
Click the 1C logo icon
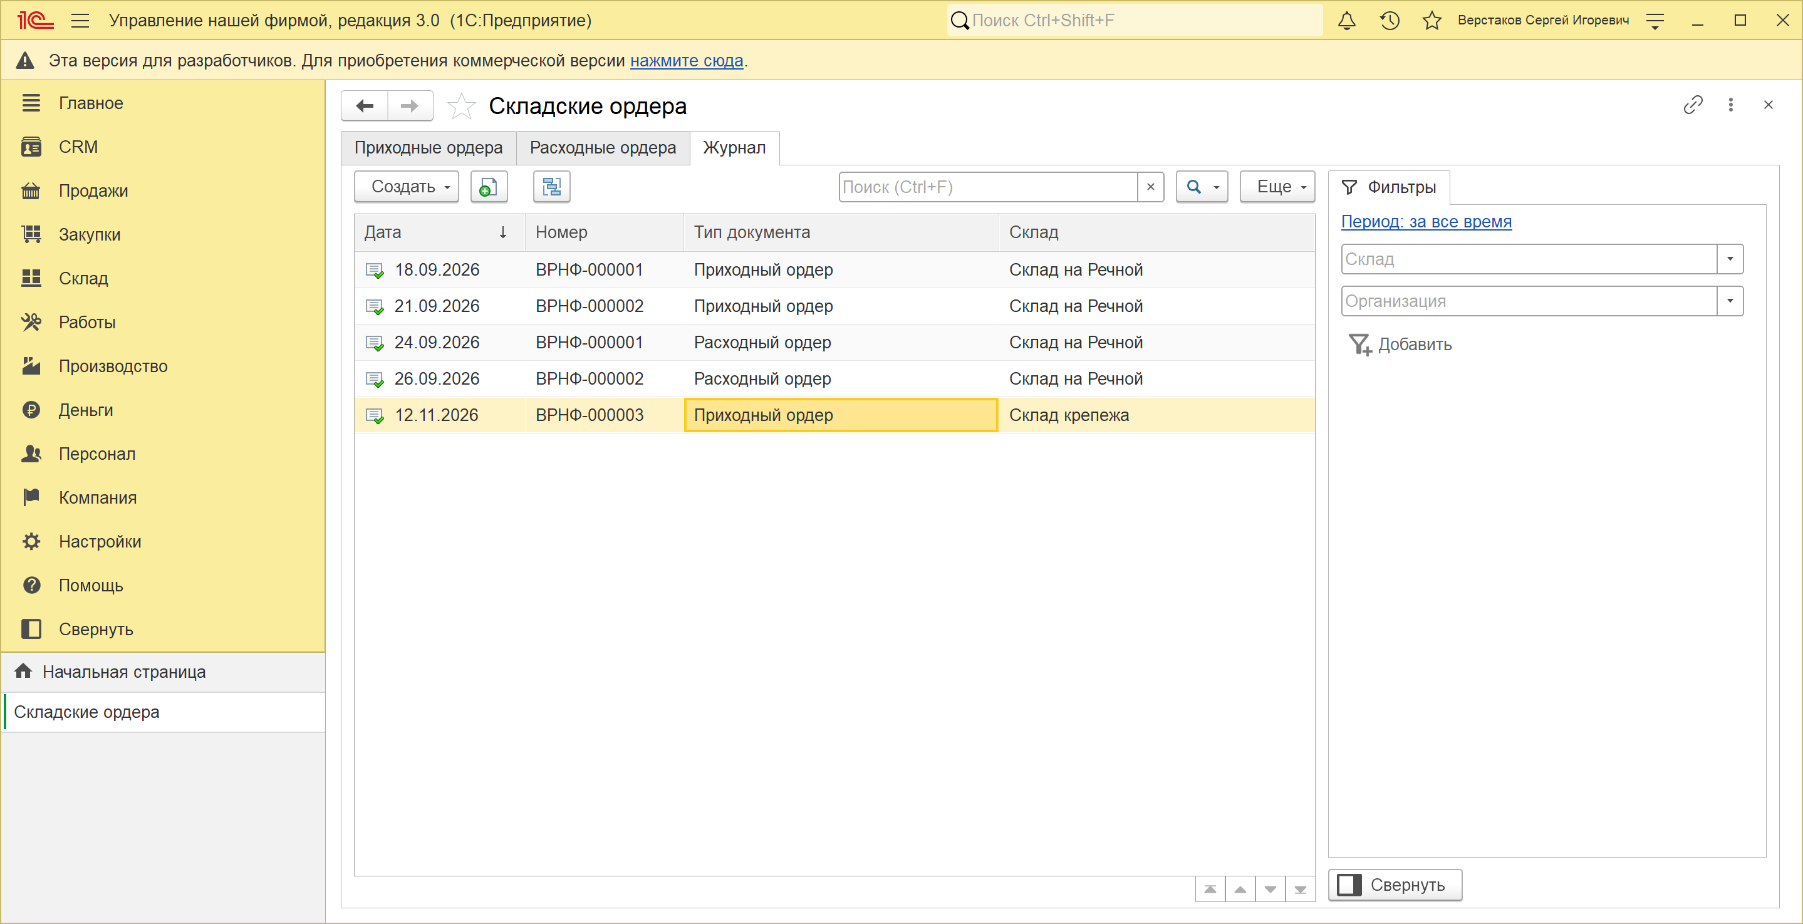pos(35,20)
